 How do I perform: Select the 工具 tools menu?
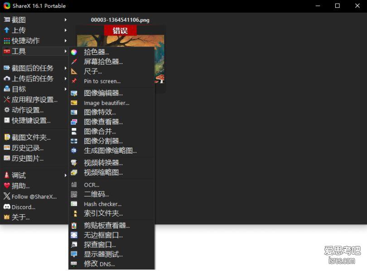[35, 51]
